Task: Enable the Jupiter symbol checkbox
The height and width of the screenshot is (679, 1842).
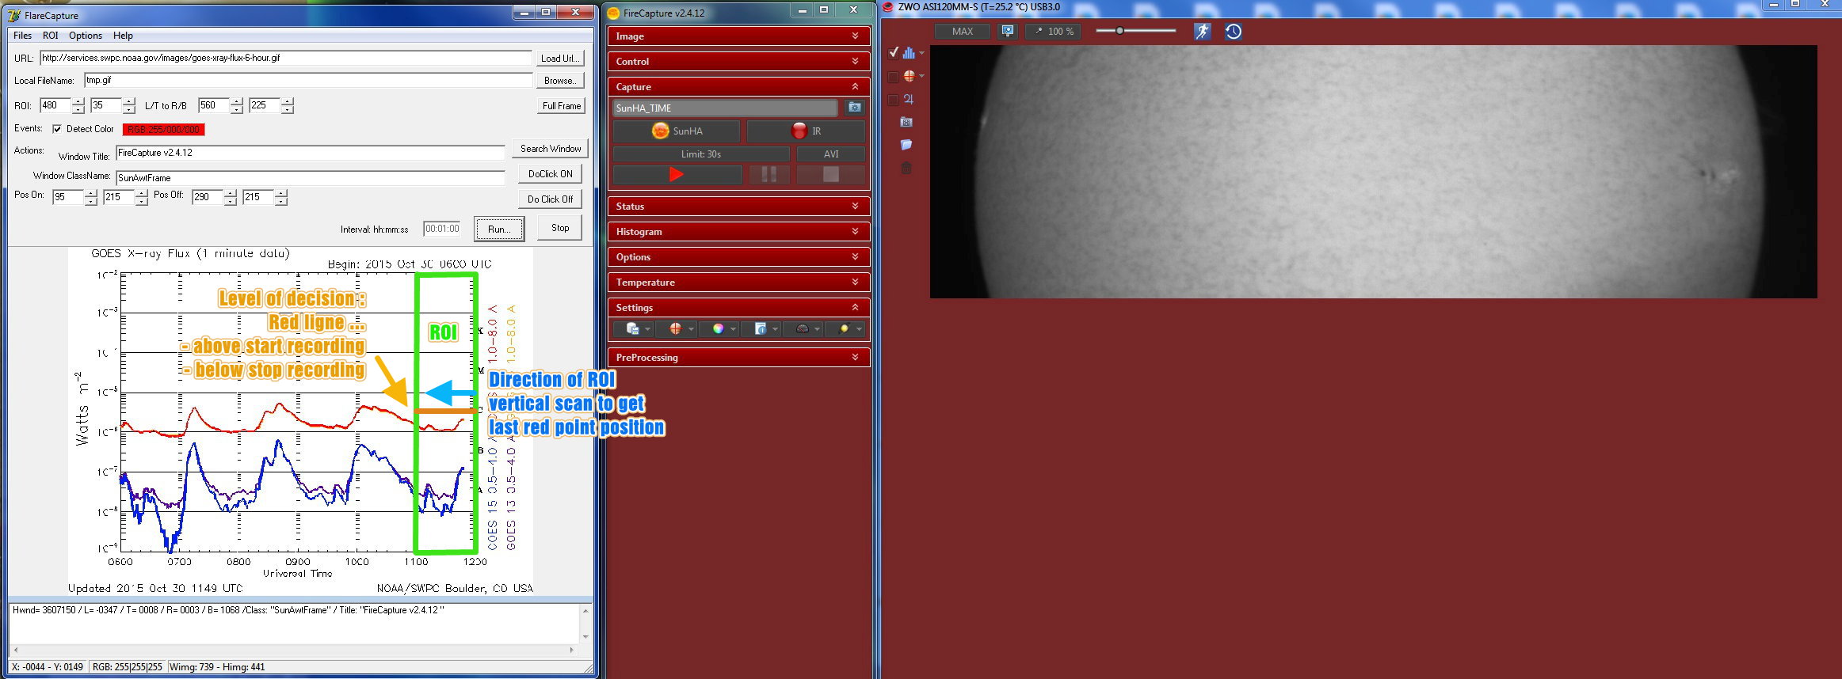Action: click(893, 100)
